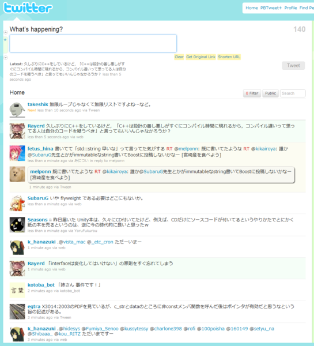This screenshot has width=314, height=346.
Task: Click the 'Latest:' label under the tweet box
Action: 16,64
